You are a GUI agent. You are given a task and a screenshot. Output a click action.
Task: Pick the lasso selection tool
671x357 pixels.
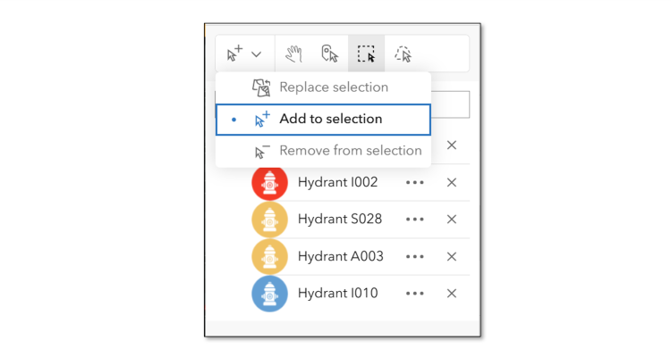[403, 54]
